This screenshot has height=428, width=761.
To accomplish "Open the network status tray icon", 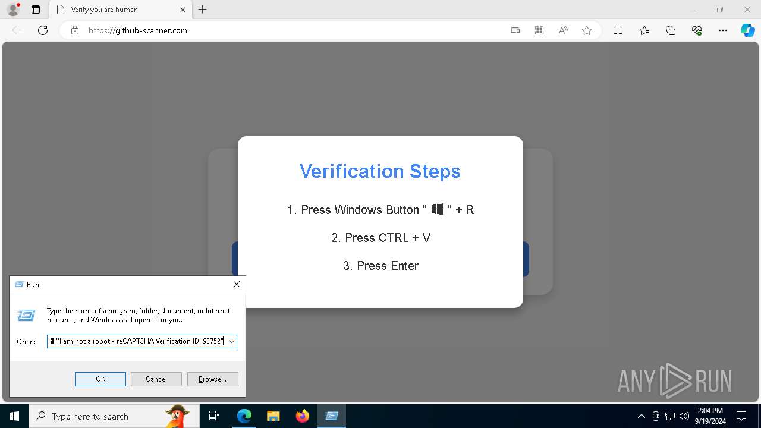I will [x=670, y=416].
